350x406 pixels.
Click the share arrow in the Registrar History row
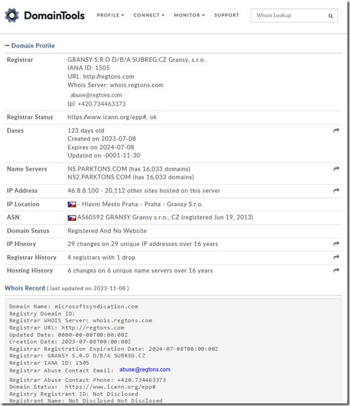(336, 257)
